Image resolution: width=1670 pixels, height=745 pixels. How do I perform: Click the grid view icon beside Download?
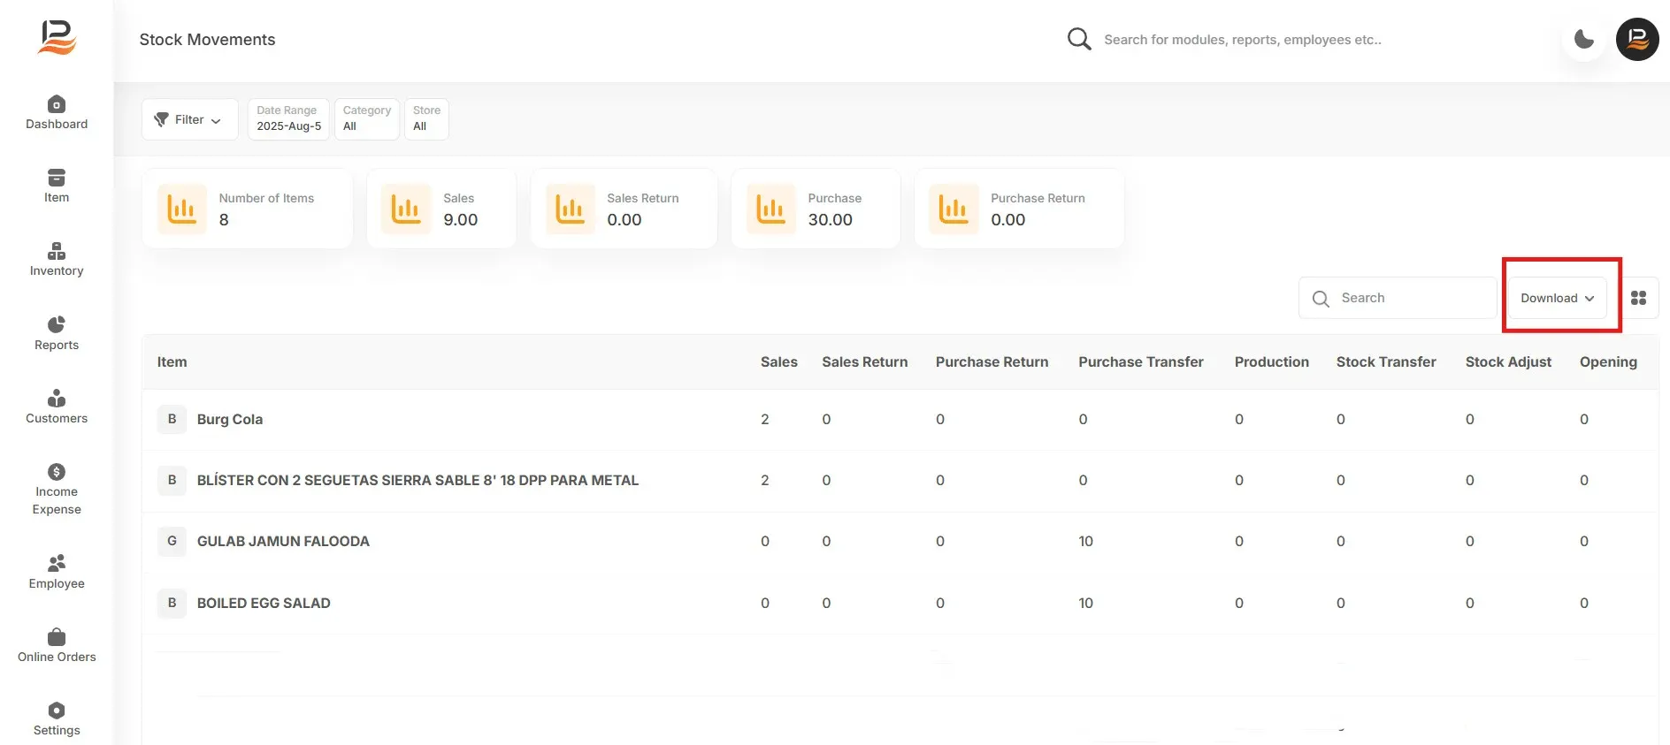coord(1638,298)
